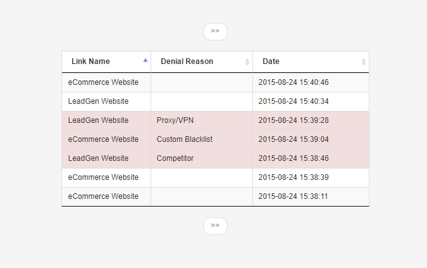
Task: Click the Denial Reason sort arrows icon
Action: point(247,62)
